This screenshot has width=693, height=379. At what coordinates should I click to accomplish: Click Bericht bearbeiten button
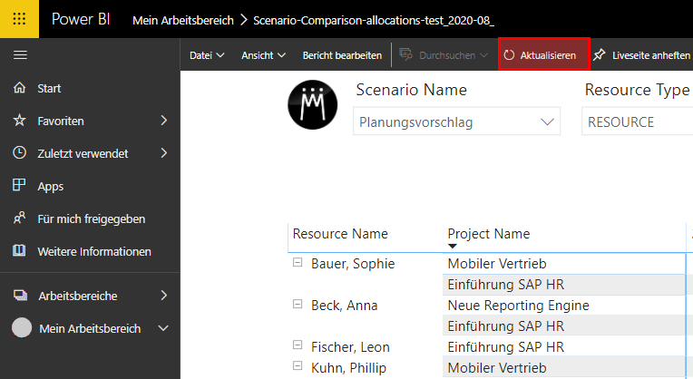[x=342, y=55]
